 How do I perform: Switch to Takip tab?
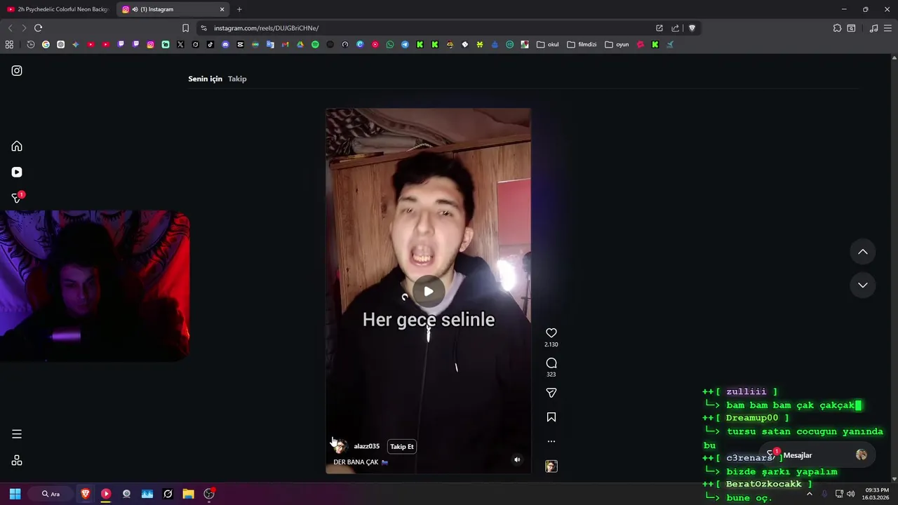237,79
